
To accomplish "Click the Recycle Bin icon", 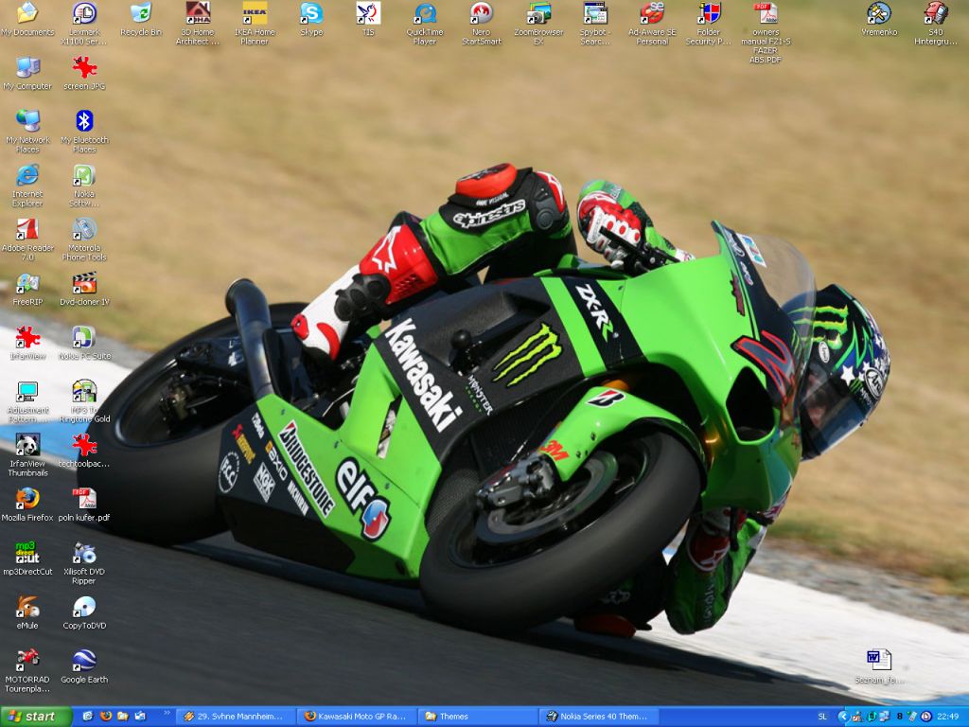I will click(x=141, y=19).
